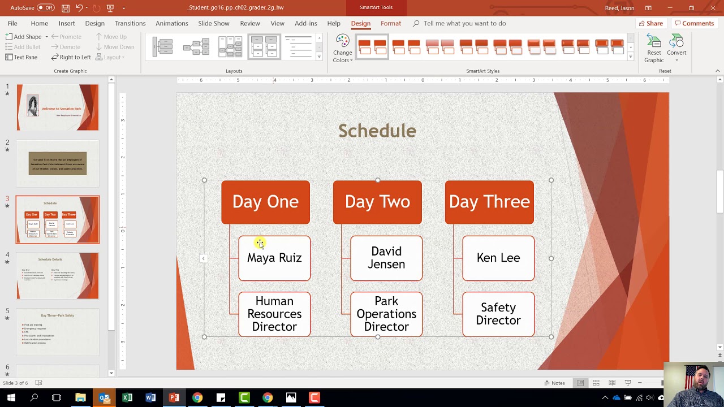Click the Share button
This screenshot has height=407, width=724.
pos(650,23)
